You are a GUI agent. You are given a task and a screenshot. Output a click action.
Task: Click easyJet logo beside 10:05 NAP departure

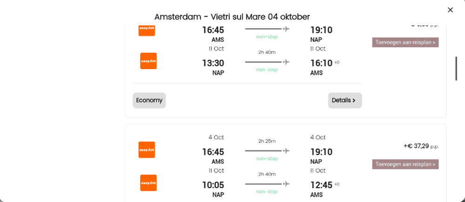148,183
